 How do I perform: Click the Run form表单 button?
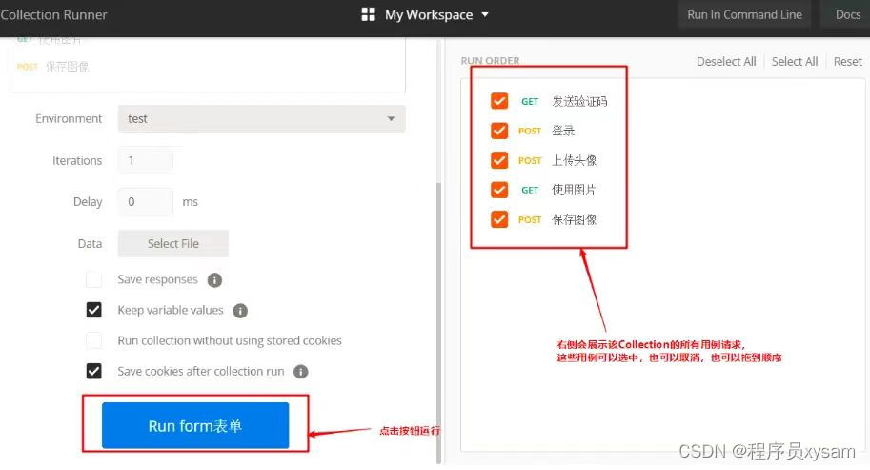tap(195, 425)
